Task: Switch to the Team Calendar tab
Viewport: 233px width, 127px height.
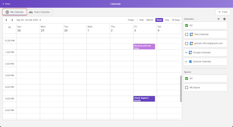Action: [40, 12]
